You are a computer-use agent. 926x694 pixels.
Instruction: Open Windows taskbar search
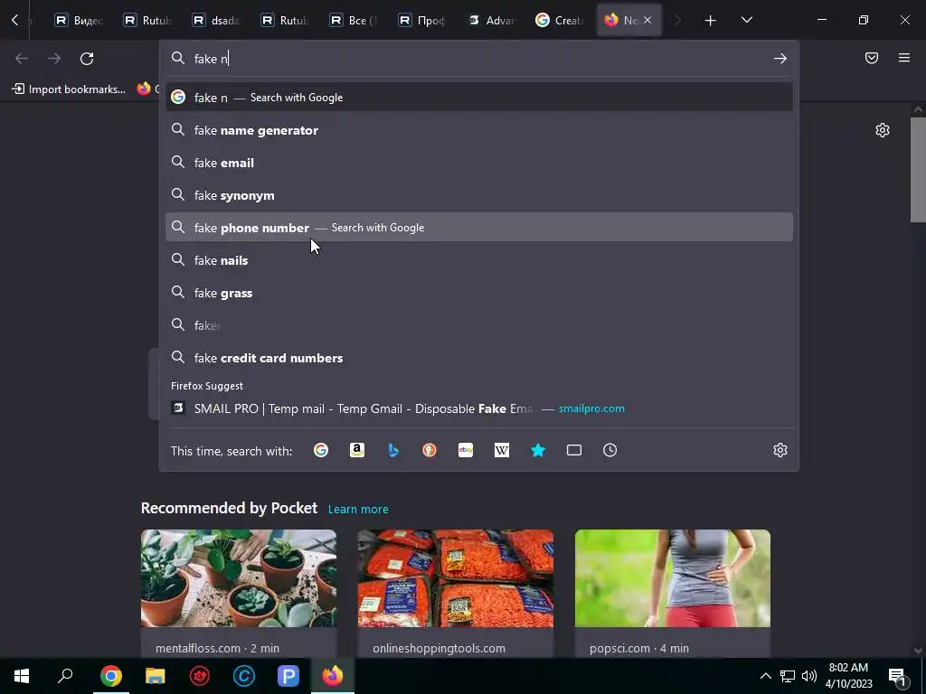65,676
